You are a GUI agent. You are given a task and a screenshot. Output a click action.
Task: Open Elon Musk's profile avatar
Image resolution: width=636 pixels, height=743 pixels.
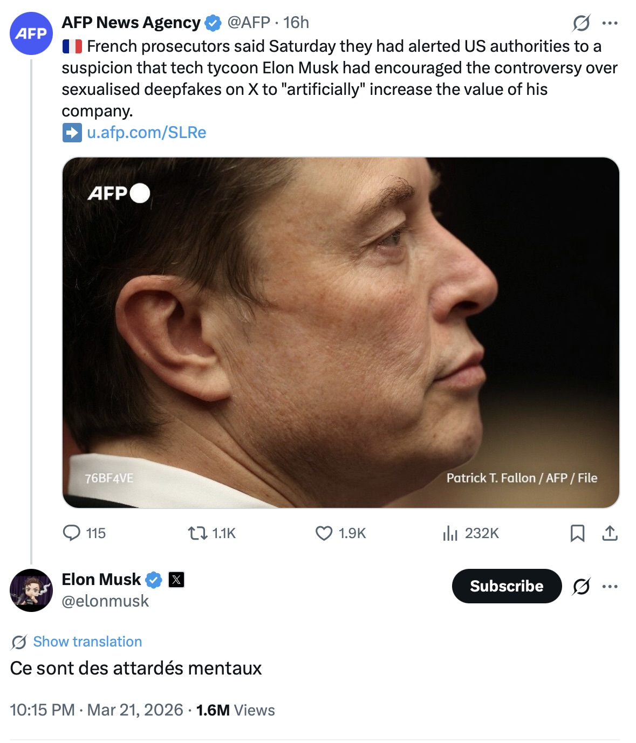pos(31,590)
